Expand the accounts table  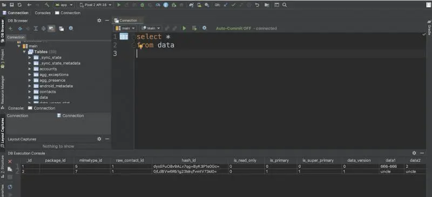click(x=30, y=69)
